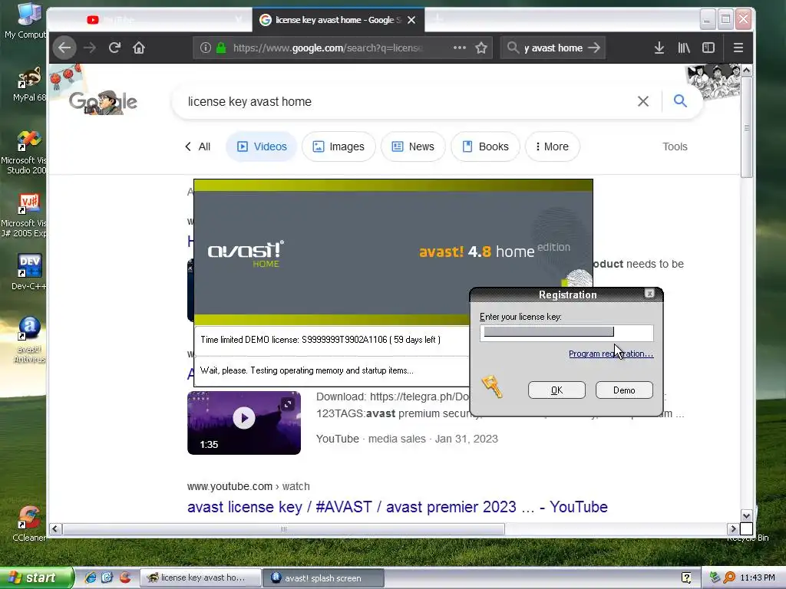Bookmark this page with the star icon
This screenshot has height=589, width=786.
tap(481, 48)
